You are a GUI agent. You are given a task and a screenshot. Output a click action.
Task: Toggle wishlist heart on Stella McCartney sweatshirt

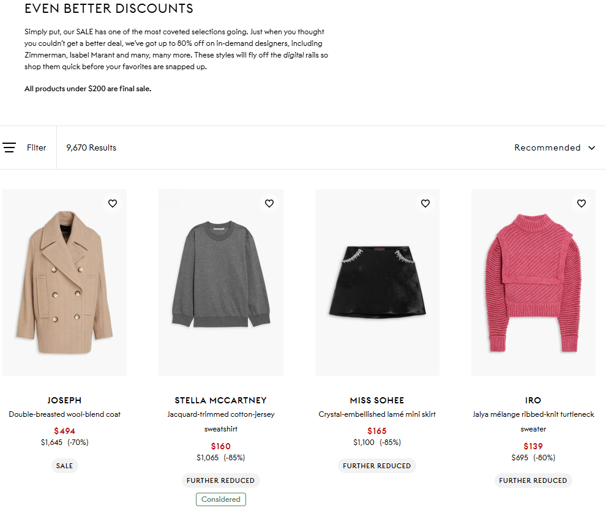(269, 204)
